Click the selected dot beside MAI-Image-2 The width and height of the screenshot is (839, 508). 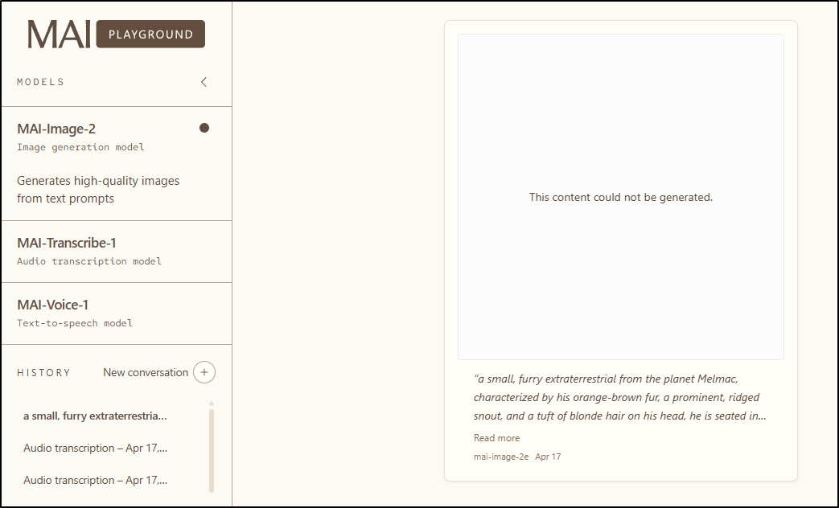click(x=204, y=128)
